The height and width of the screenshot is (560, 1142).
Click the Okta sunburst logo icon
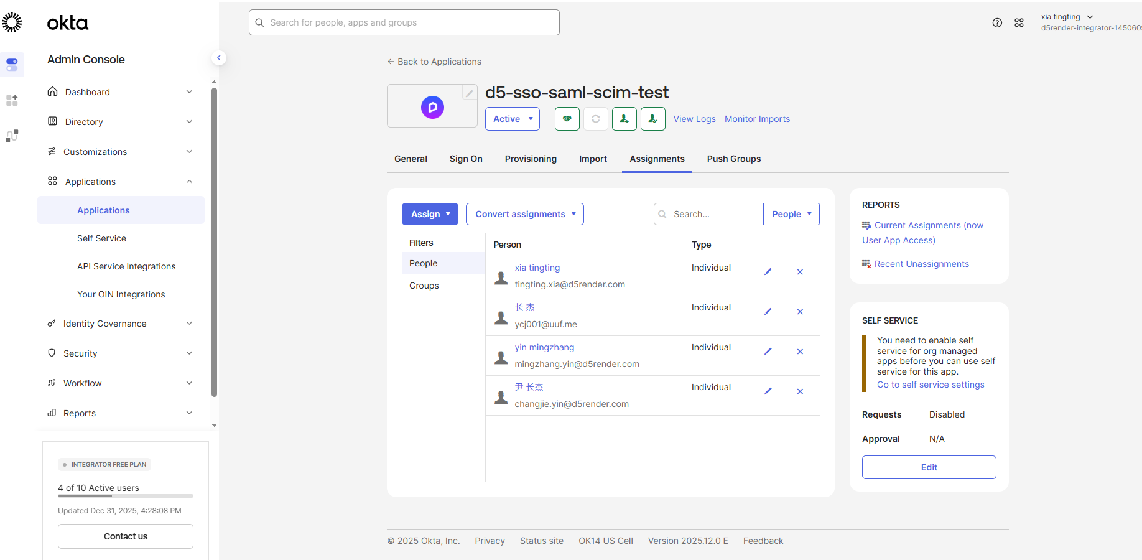(12, 23)
